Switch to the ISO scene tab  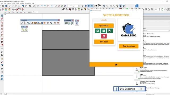(5, 12)
